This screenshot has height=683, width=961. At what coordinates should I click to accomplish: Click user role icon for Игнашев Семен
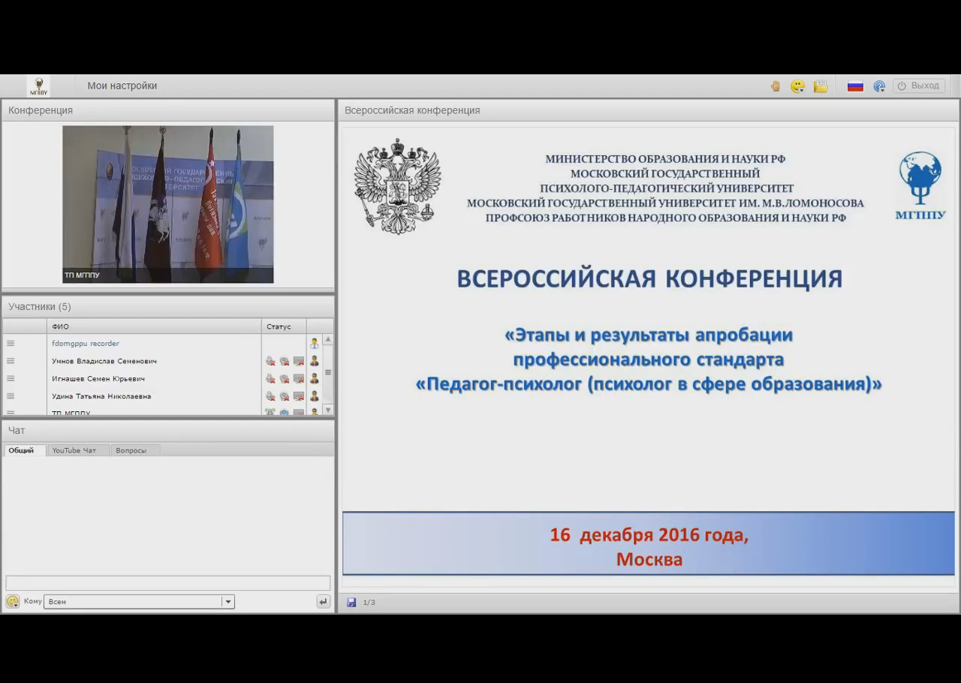click(x=315, y=378)
